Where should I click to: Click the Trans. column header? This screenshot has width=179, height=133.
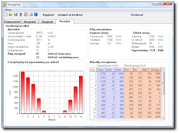pyautogui.click(x=101, y=70)
